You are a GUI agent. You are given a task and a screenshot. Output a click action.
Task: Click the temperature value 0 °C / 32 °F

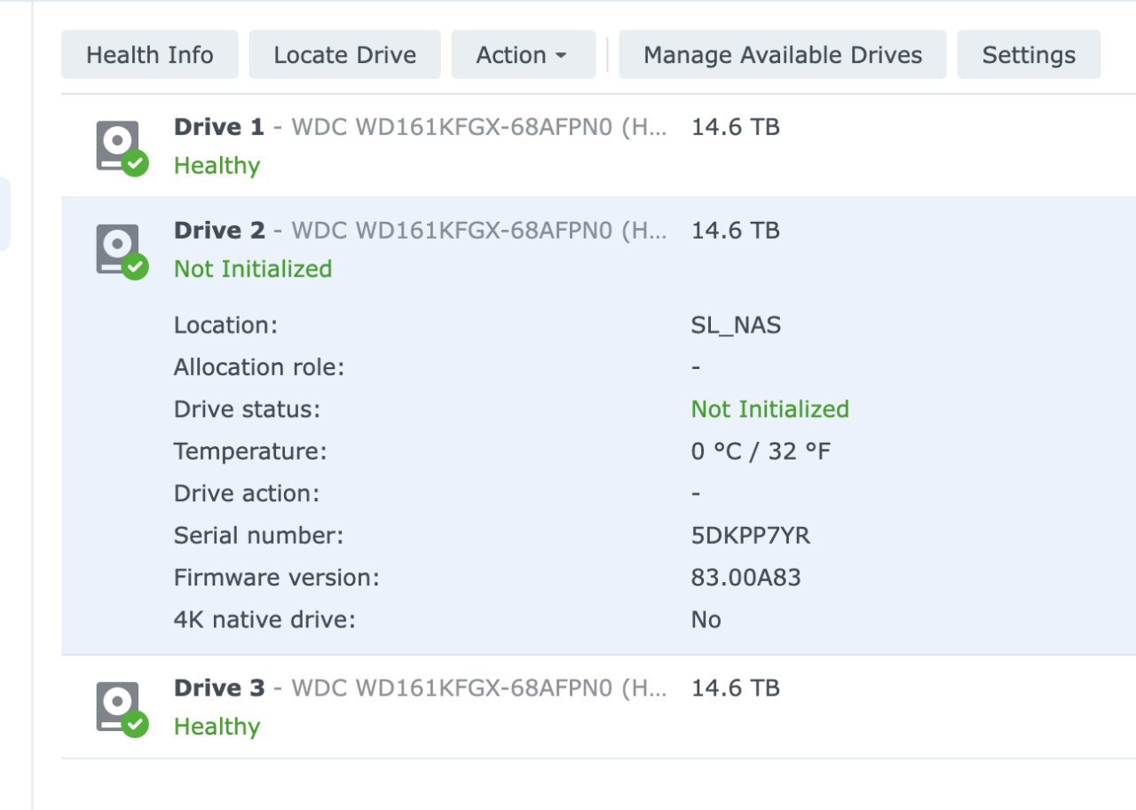[x=761, y=452]
